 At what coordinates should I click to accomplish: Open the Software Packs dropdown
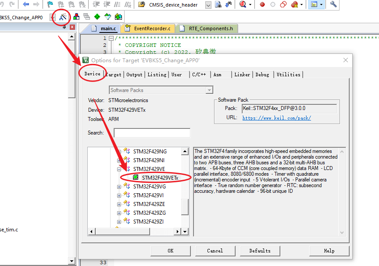(209, 90)
